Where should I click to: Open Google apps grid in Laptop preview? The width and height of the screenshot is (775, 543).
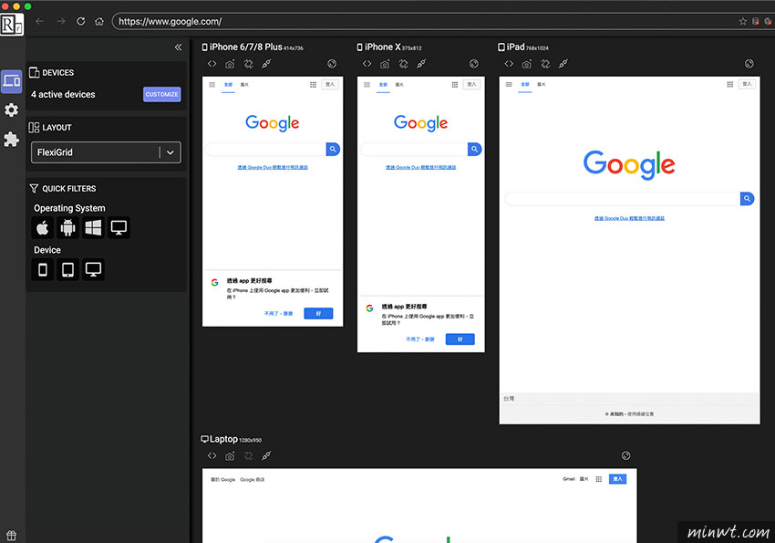(598, 479)
